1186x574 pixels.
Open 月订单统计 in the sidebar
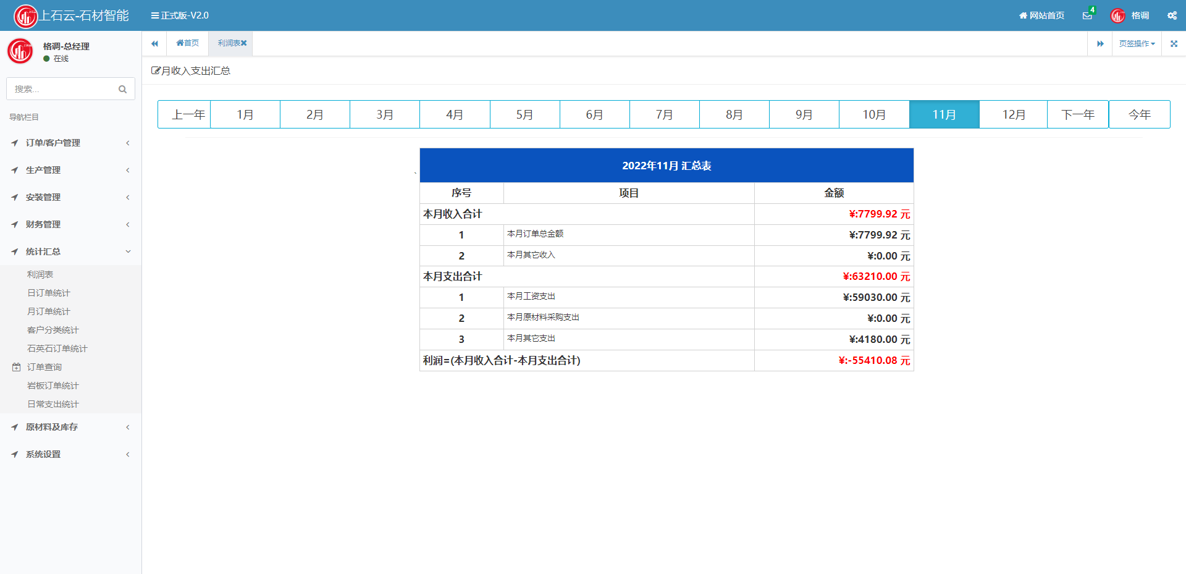pos(49,311)
